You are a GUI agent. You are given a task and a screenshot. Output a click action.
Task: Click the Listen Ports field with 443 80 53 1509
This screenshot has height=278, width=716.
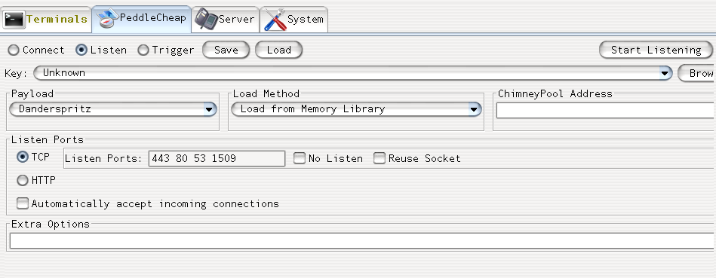click(217, 159)
